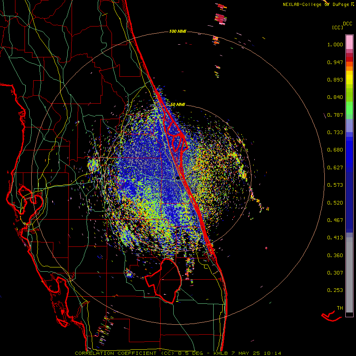Select the 0.573 scale value

pyautogui.click(x=335, y=185)
